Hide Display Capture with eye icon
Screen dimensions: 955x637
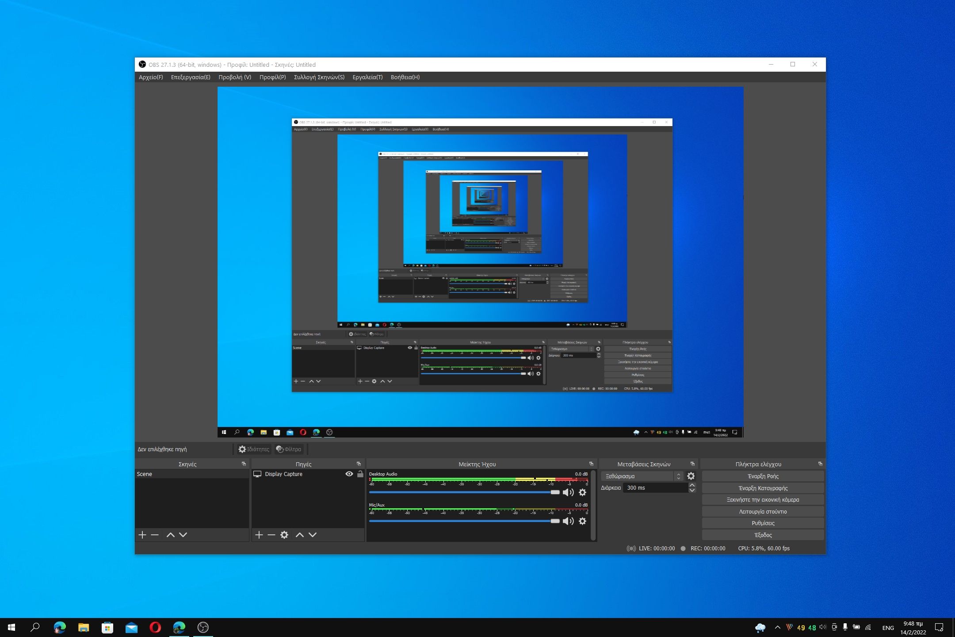click(349, 474)
